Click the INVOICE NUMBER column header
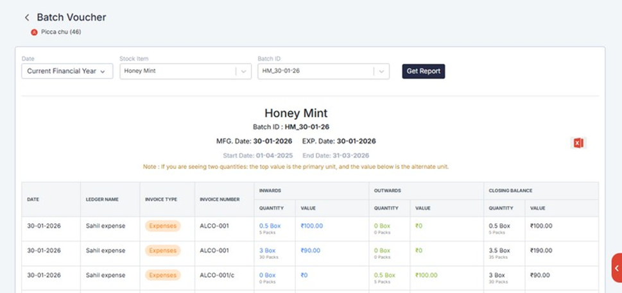Viewport: 622px width, 293px height. pyautogui.click(x=220, y=199)
